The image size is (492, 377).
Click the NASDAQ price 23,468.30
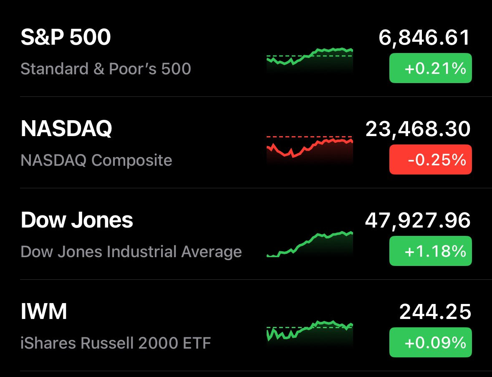(x=418, y=129)
